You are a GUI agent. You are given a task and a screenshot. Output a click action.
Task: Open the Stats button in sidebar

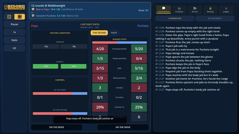(14, 40)
